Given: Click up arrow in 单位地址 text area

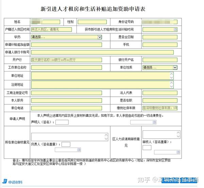Looking at the screenshot, I should (171, 74).
